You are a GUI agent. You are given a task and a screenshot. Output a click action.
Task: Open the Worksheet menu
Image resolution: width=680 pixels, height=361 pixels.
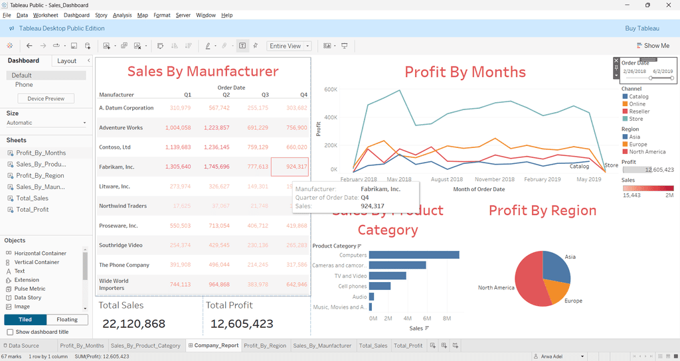pyautogui.click(x=45, y=15)
